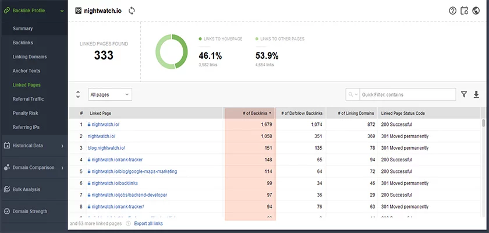Click the lock icon in rank-tracker row 4
This screenshot has width=489, height=233.
pyautogui.click(x=89, y=160)
